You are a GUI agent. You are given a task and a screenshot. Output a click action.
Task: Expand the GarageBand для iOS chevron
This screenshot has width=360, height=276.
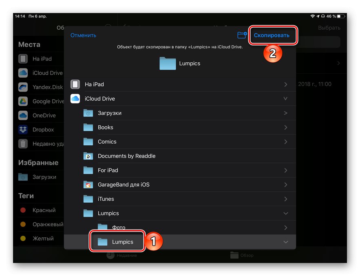286,184
